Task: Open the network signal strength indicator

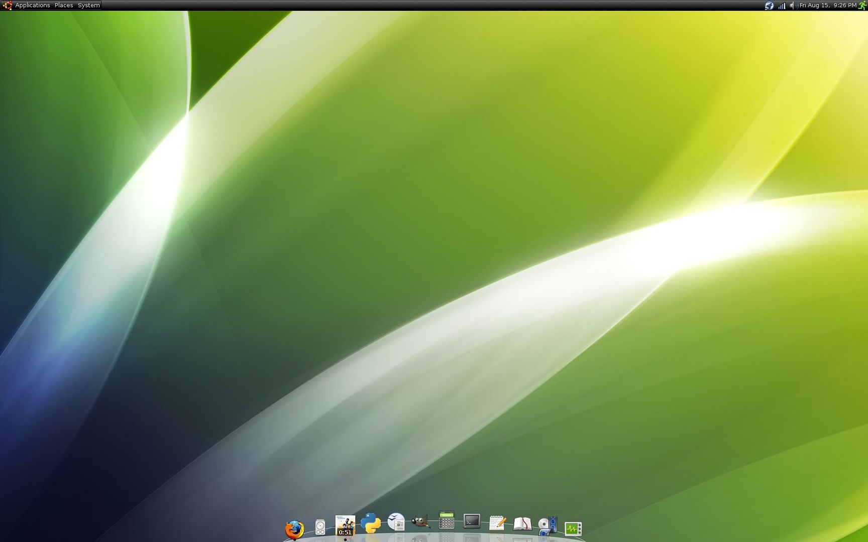Action: point(782,6)
